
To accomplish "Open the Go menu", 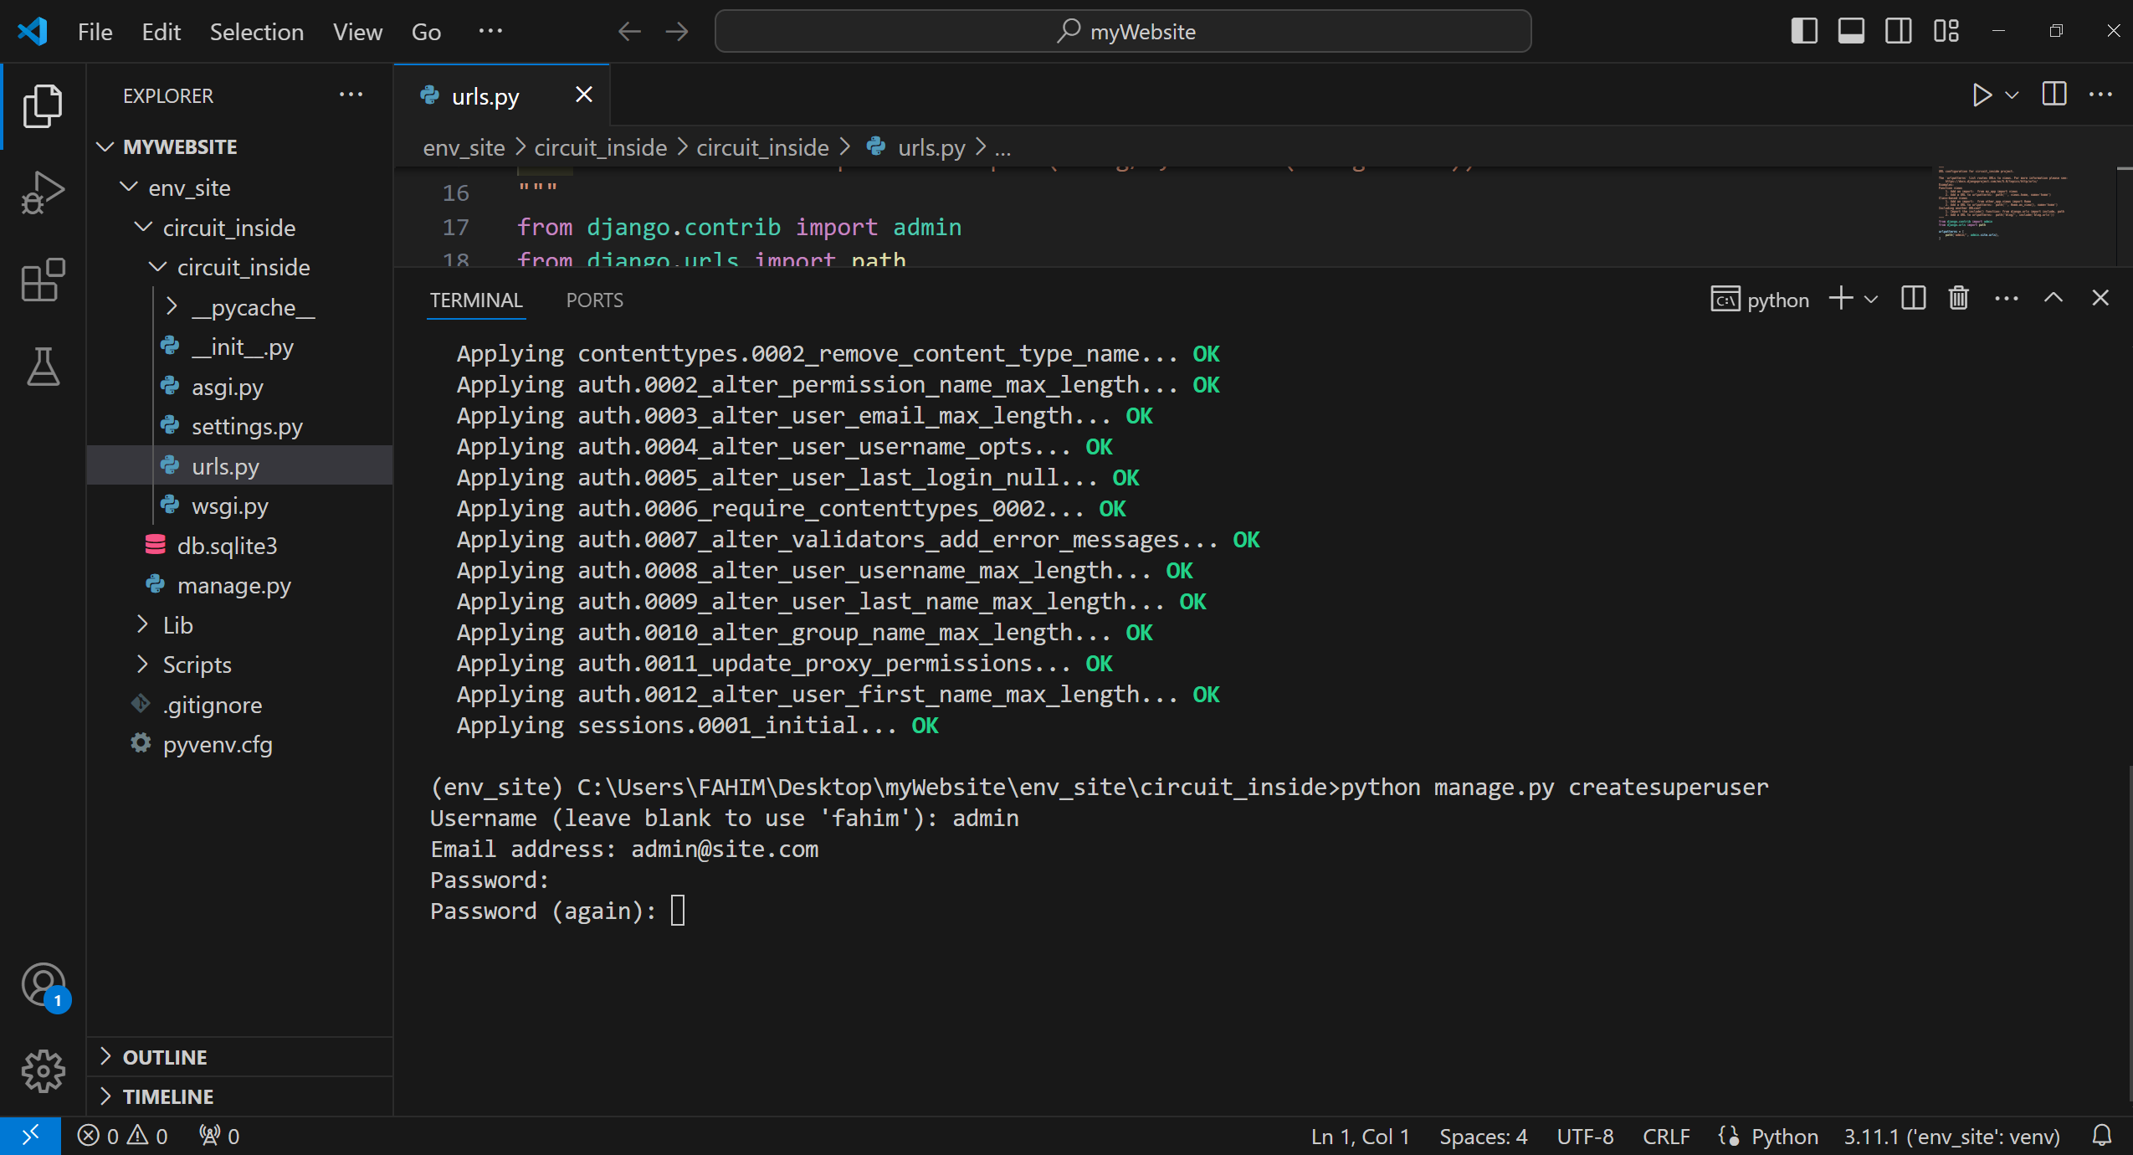I will pyautogui.click(x=426, y=32).
